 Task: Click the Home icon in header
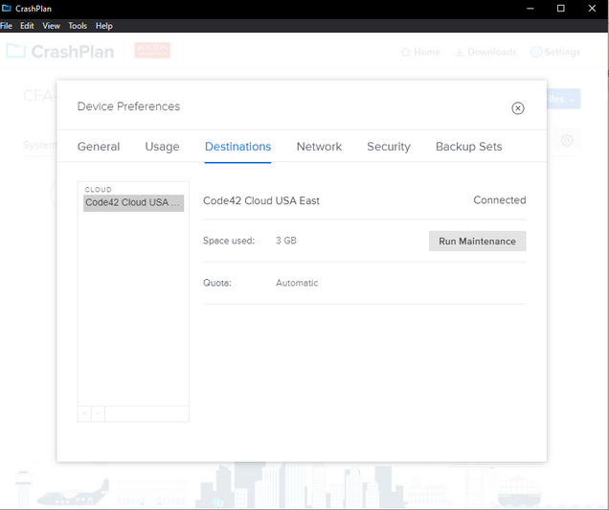[406, 52]
